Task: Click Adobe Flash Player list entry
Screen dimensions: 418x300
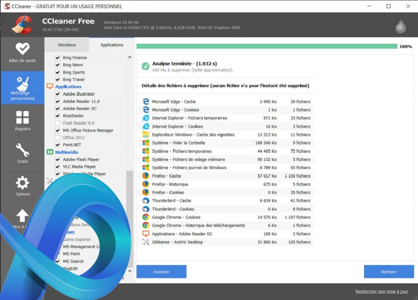Action: tap(81, 160)
